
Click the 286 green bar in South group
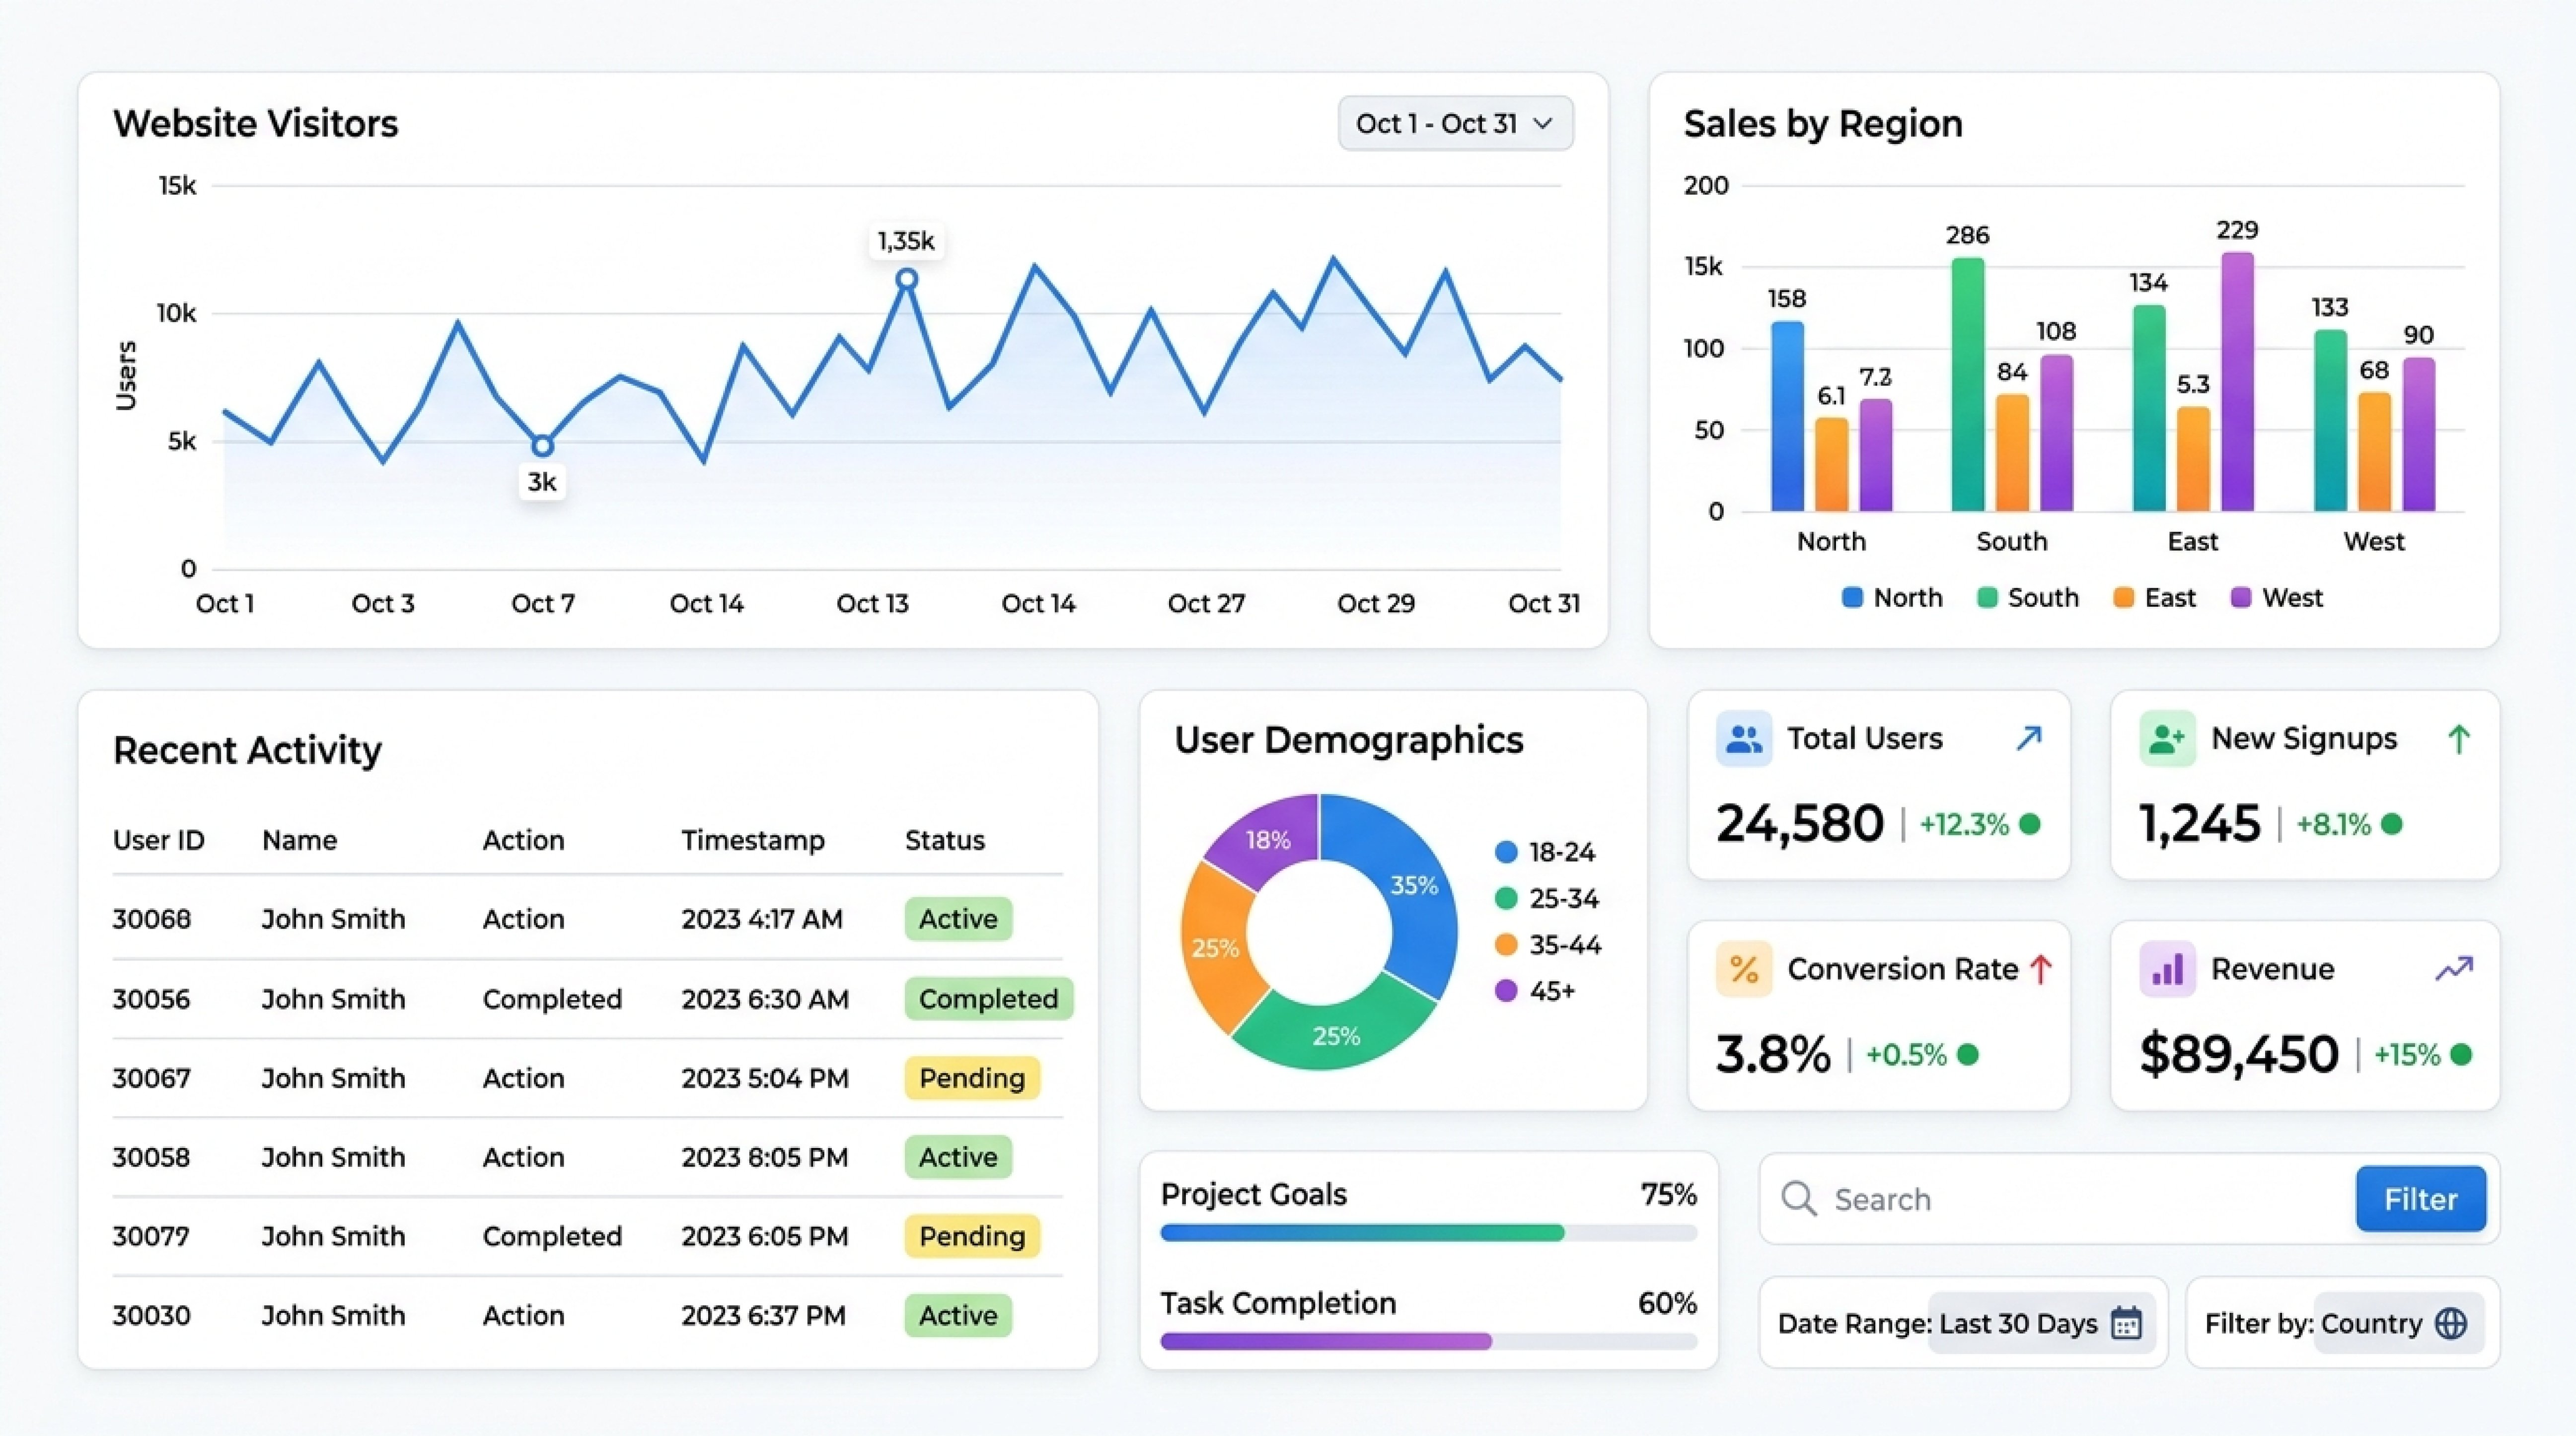coord(1968,384)
